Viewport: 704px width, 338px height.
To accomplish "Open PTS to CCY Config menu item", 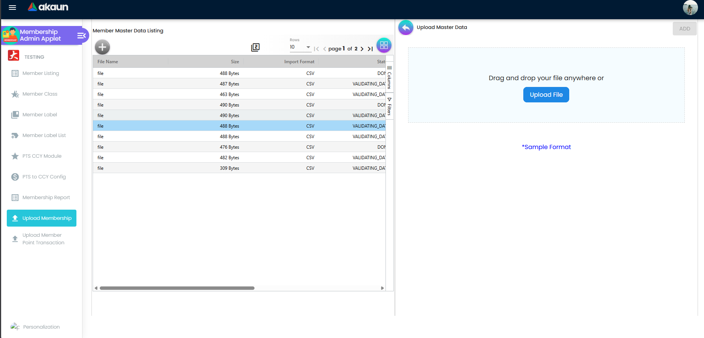I will pos(41,177).
